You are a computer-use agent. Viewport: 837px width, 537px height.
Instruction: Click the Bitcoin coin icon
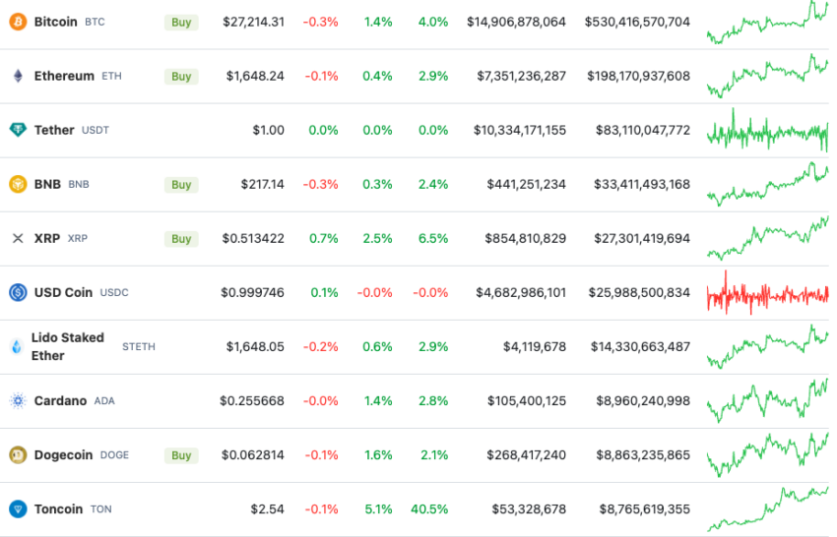pyautogui.click(x=18, y=22)
